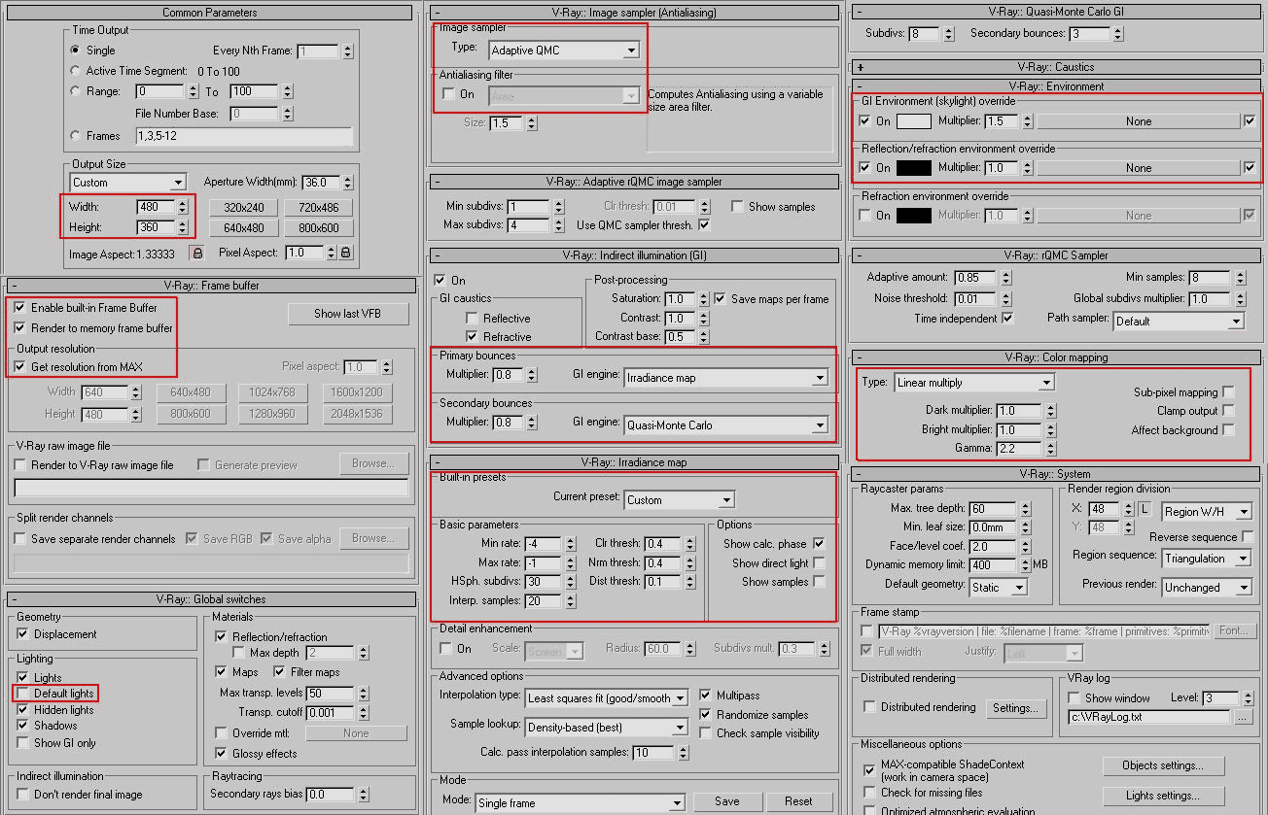The height and width of the screenshot is (815, 1268).
Task: Click the Frames list field showing 1,3,5-12
Action: (x=243, y=136)
